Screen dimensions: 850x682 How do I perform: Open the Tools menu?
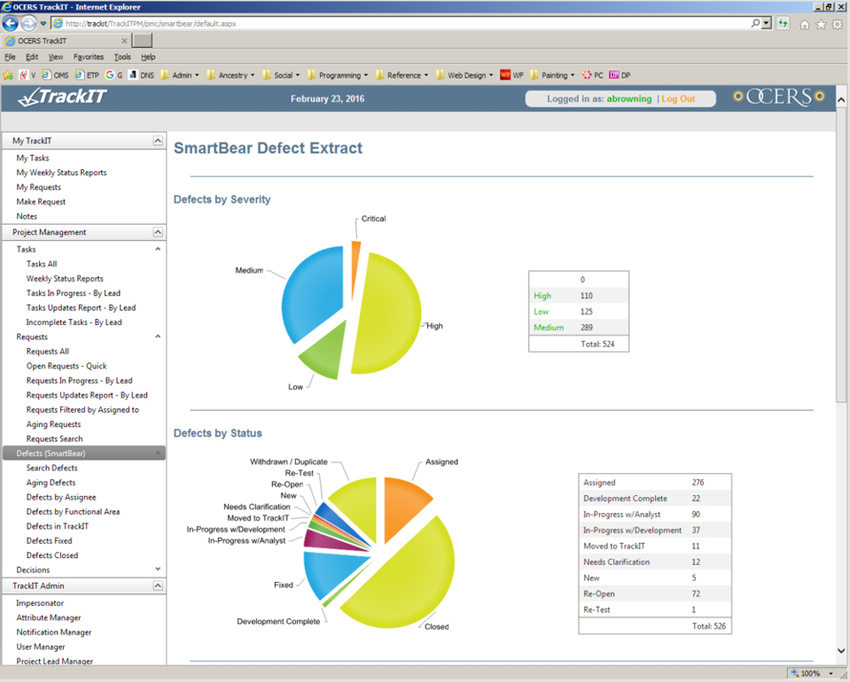(x=122, y=57)
